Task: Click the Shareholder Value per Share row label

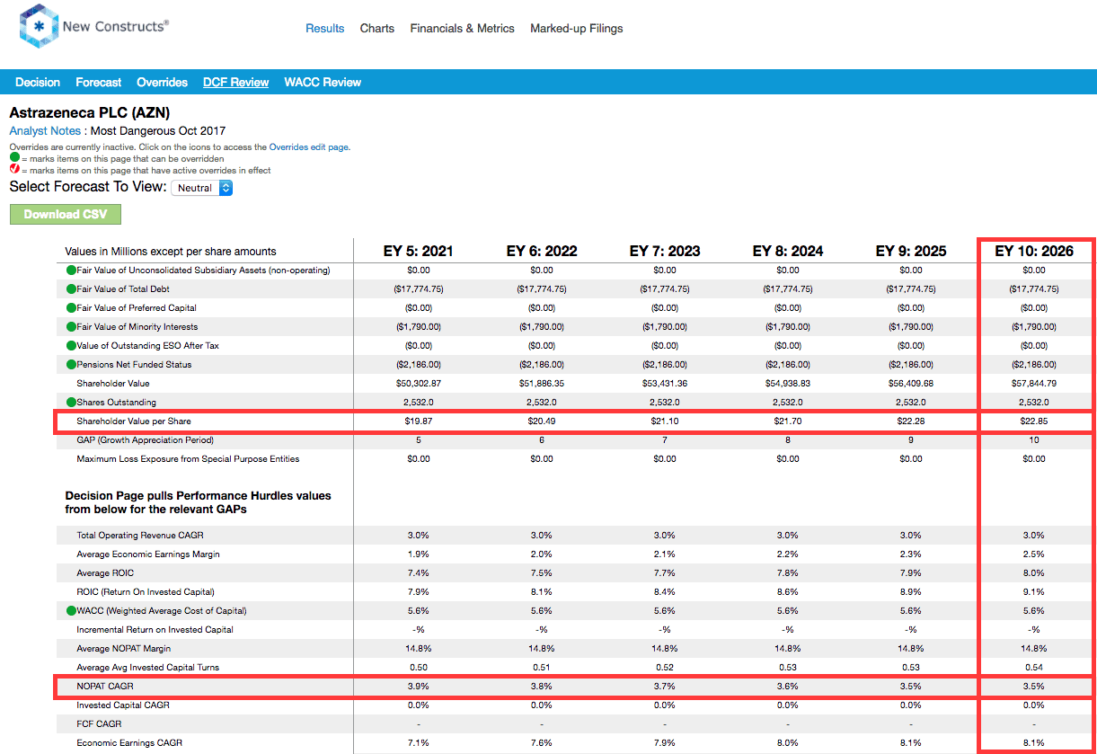Action: click(134, 421)
